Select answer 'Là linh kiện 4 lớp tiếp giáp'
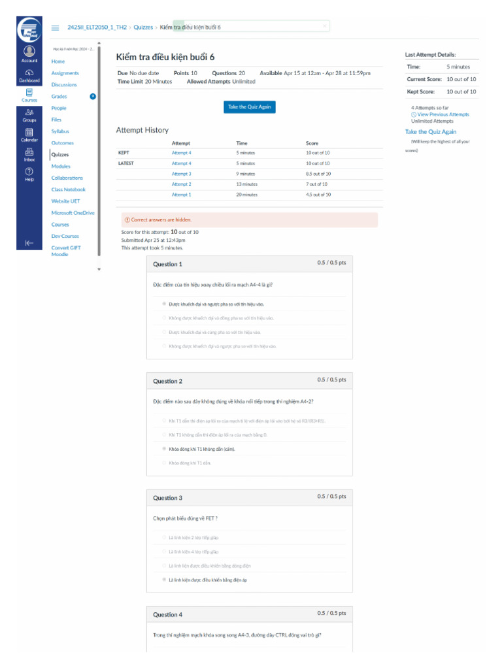The width and height of the screenshot is (502, 669). point(164,551)
